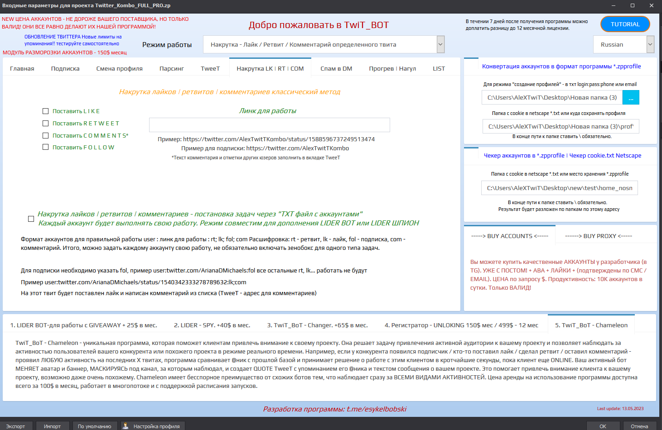The height and width of the screenshot is (430, 662).
Task: Click the Импорт button
Action: tap(53, 426)
